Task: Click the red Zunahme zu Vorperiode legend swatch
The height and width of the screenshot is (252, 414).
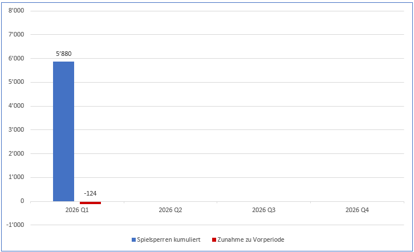Action: pyautogui.click(x=214, y=239)
